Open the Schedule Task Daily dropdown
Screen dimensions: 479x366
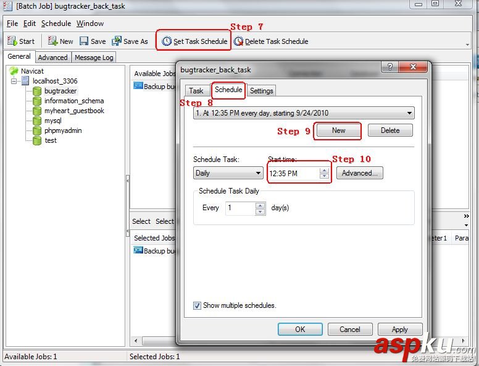click(x=258, y=173)
